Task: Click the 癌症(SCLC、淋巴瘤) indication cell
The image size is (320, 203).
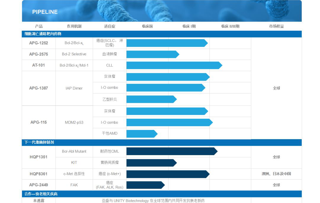Action: [x=110, y=43]
